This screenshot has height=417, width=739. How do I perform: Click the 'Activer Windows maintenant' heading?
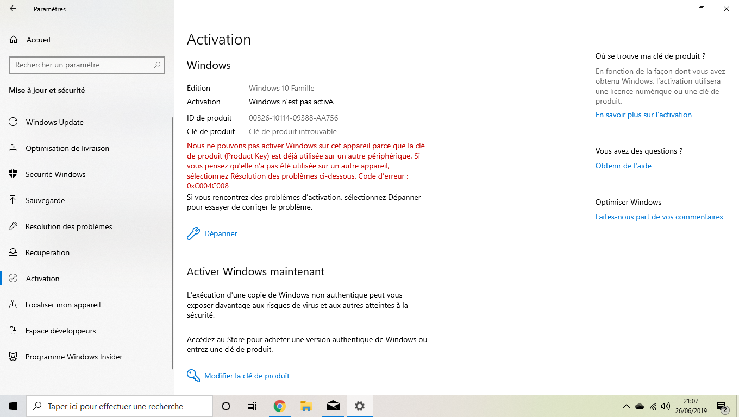click(x=255, y=271)
